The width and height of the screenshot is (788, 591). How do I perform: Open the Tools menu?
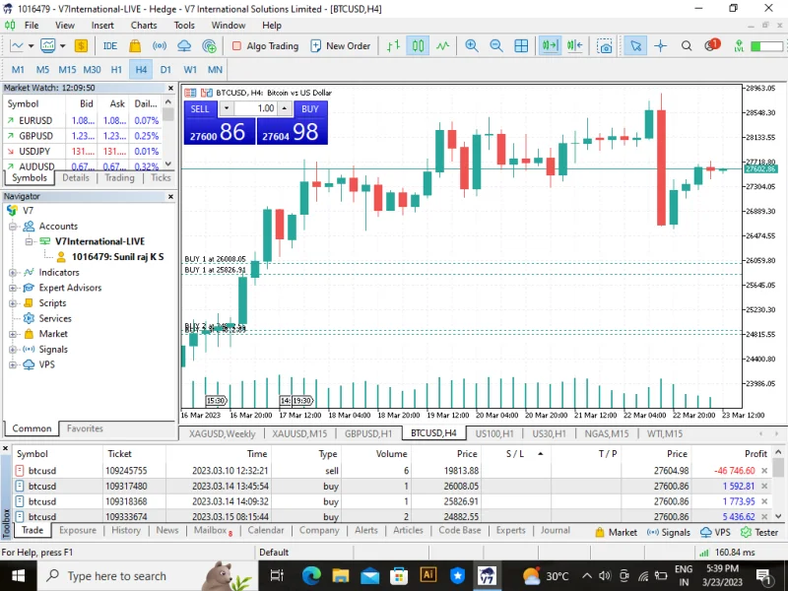tap(184, 26)
